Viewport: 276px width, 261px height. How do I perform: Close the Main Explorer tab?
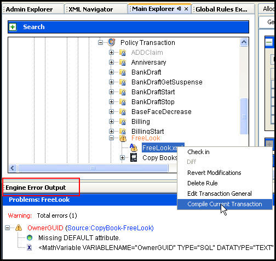pos(186,9)
